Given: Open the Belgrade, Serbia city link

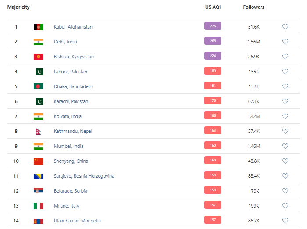Looking at the screenshot, I should (70, 191).
